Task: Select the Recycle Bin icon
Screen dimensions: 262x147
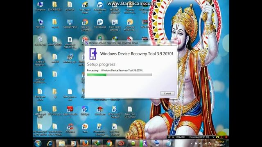Action: pos(40,41)
